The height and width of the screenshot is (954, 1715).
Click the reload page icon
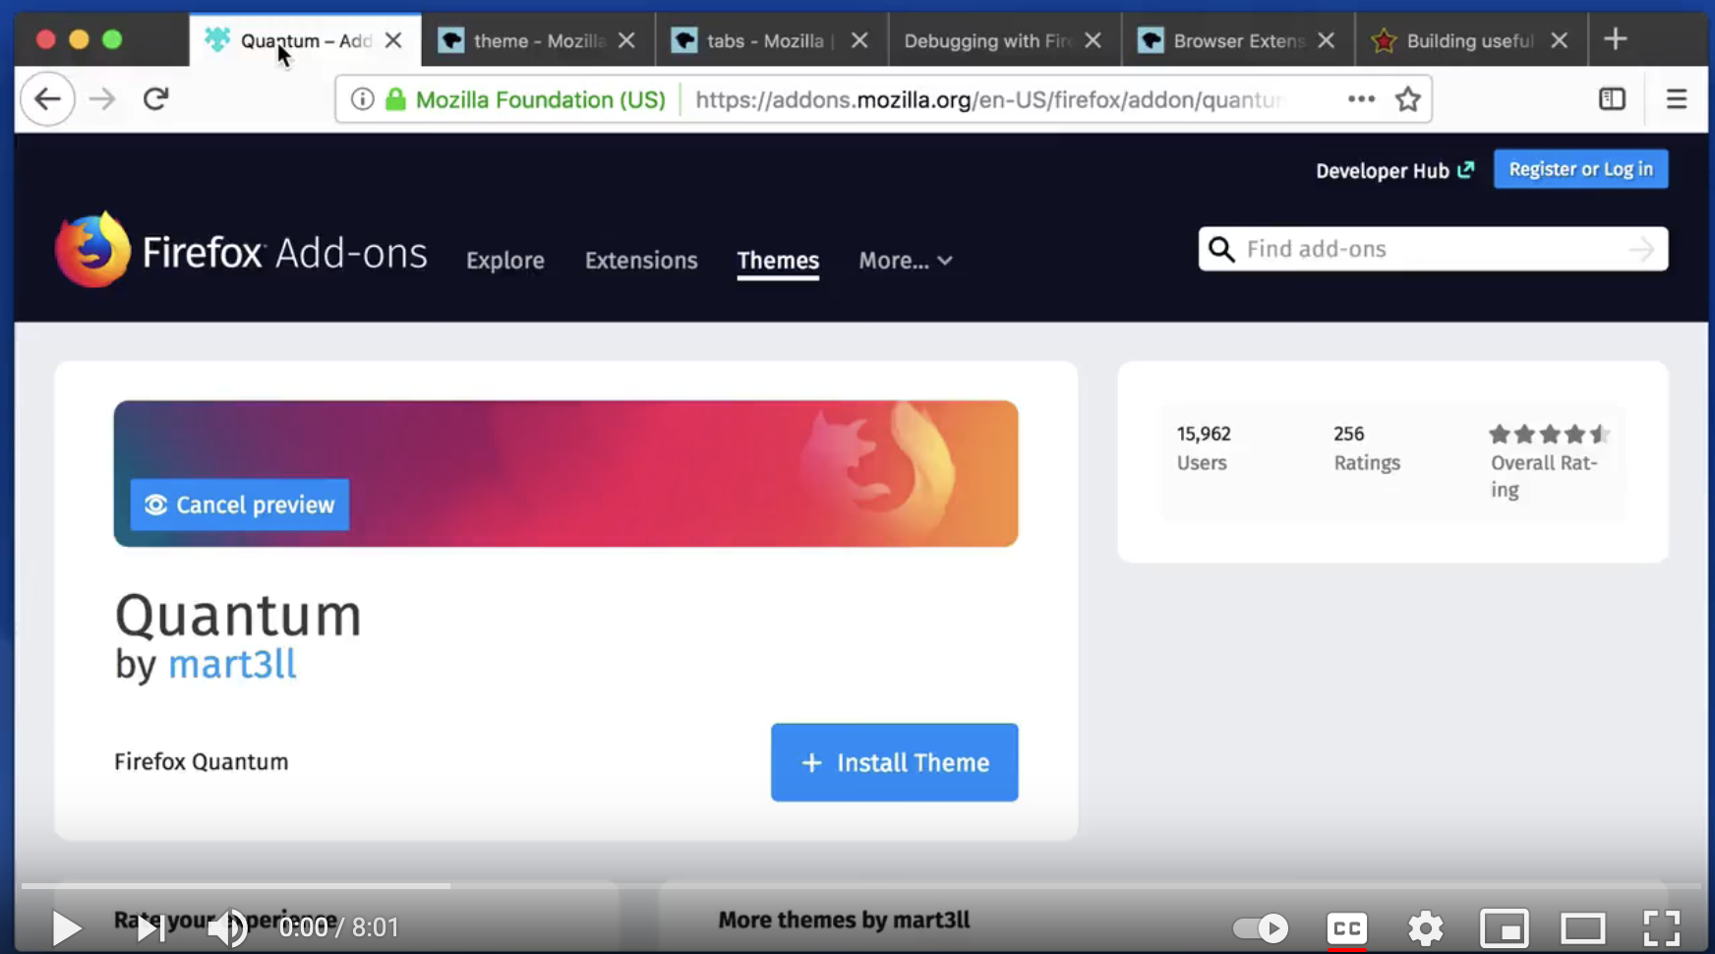click(x=155, y=98)
